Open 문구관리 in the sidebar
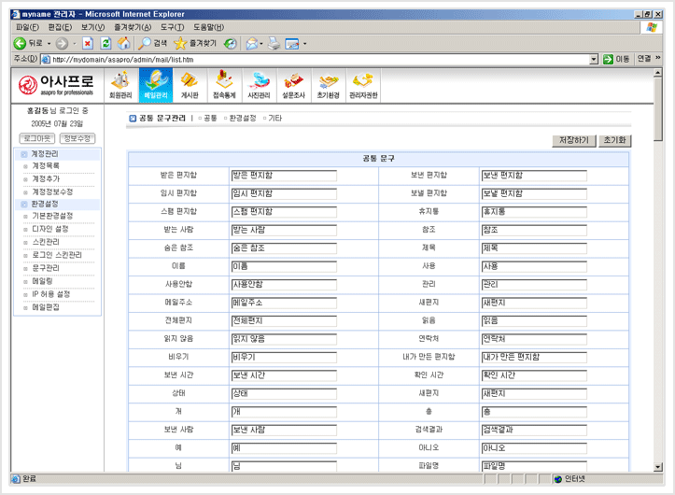675x495 pixels. click(46, 267)
